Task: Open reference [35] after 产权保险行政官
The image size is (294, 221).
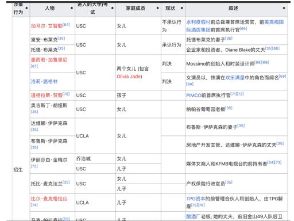Action: pos(229,182)
